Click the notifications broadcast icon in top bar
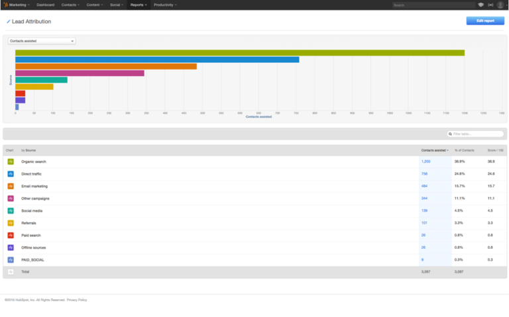509x317 pixels. coord(491,5)
